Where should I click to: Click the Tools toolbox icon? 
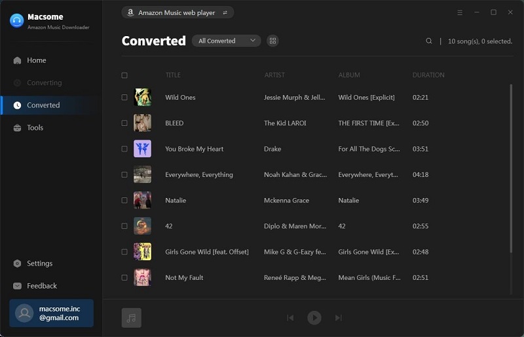point(17,127)
